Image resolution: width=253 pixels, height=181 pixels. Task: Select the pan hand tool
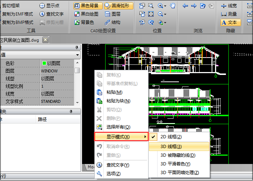[x=173, y=5]
